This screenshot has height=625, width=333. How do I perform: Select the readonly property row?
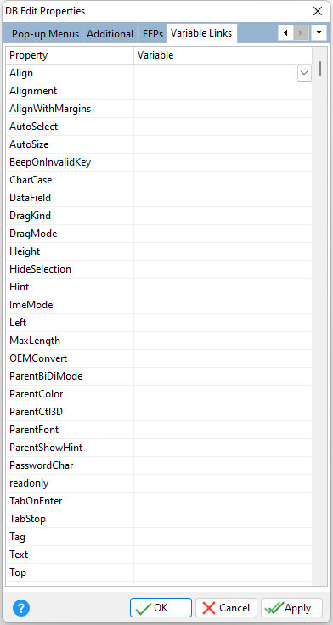[x=159, y=483]
